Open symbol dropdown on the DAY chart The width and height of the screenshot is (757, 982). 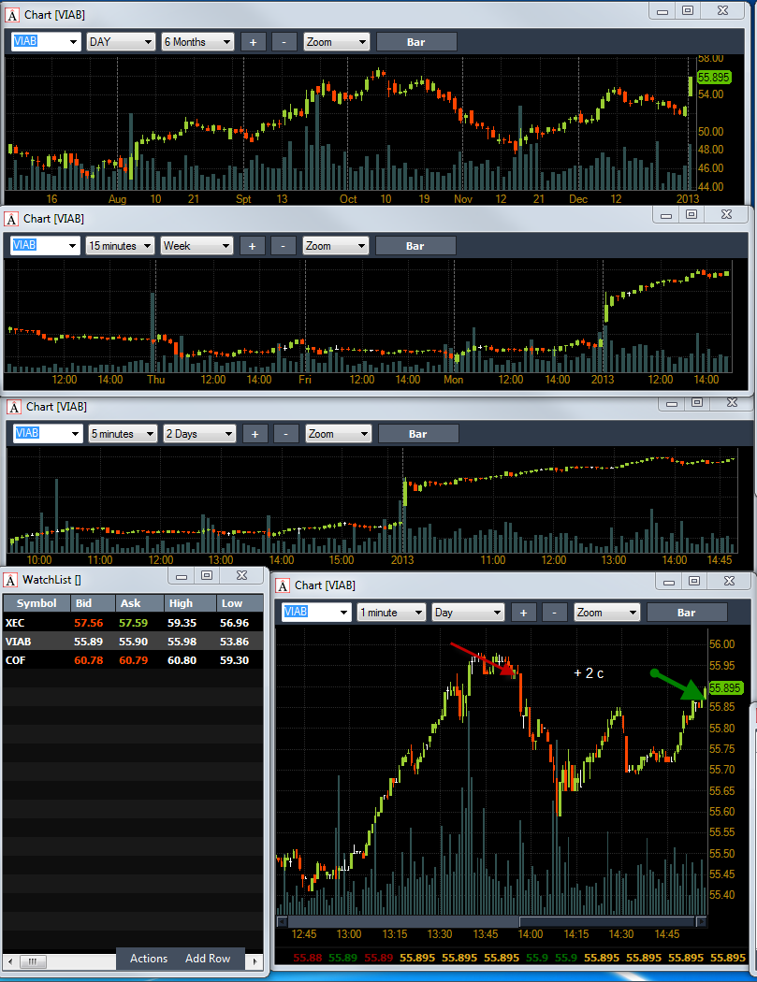[73, 42]
